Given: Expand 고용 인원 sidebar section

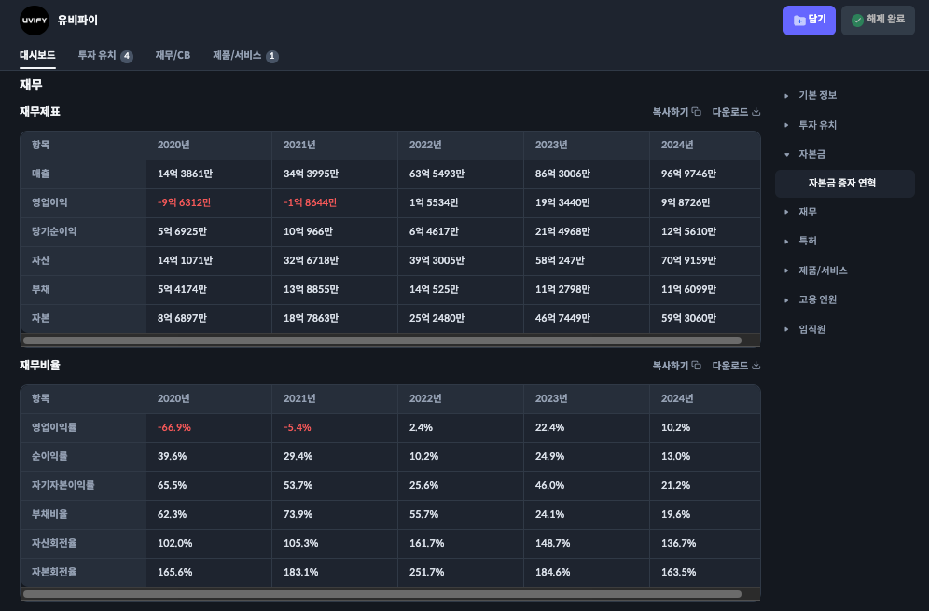Looking at the screenshot, I should [x=817, y=299].
